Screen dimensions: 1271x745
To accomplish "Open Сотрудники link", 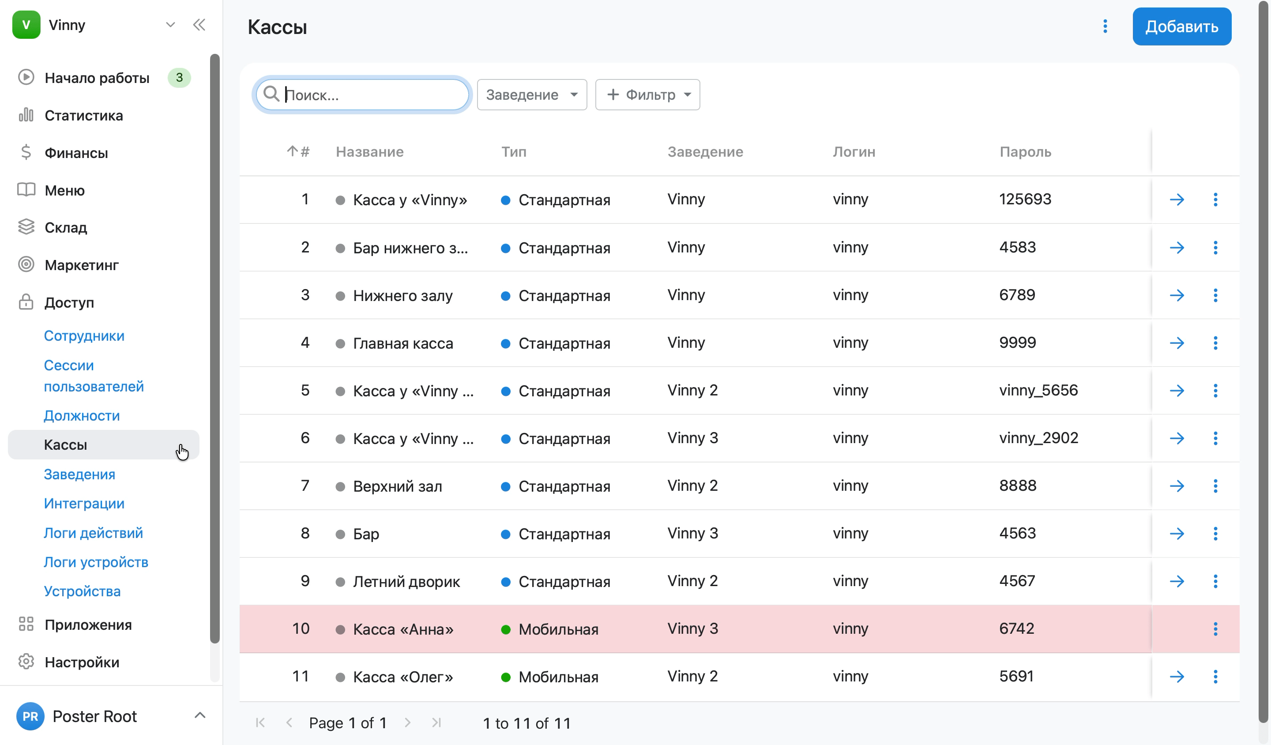I will [x=84, y=336].
